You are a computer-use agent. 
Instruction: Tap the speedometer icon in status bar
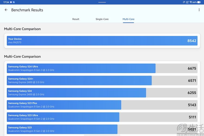click(184, 2)
